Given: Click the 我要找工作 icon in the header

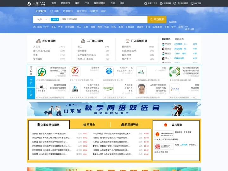Looking at the screenshot, I should click(146, 3).
